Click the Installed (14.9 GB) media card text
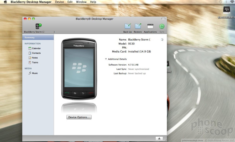The image size is (235, 142). coord(139,51)
